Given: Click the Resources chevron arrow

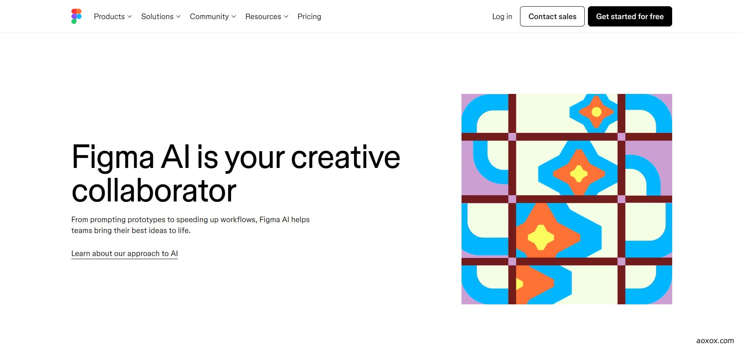Looking at the screenshot, I should coord(286,17).
